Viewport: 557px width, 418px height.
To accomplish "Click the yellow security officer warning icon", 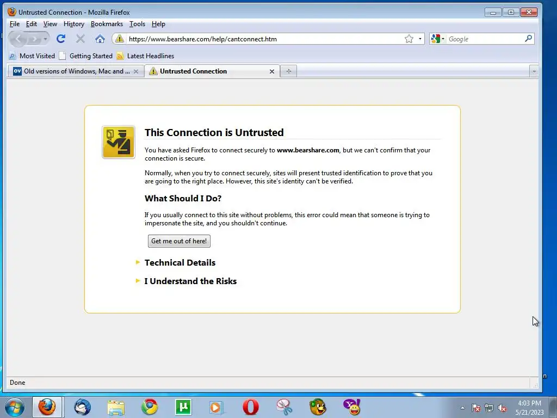I will click(x=118, y=142).
